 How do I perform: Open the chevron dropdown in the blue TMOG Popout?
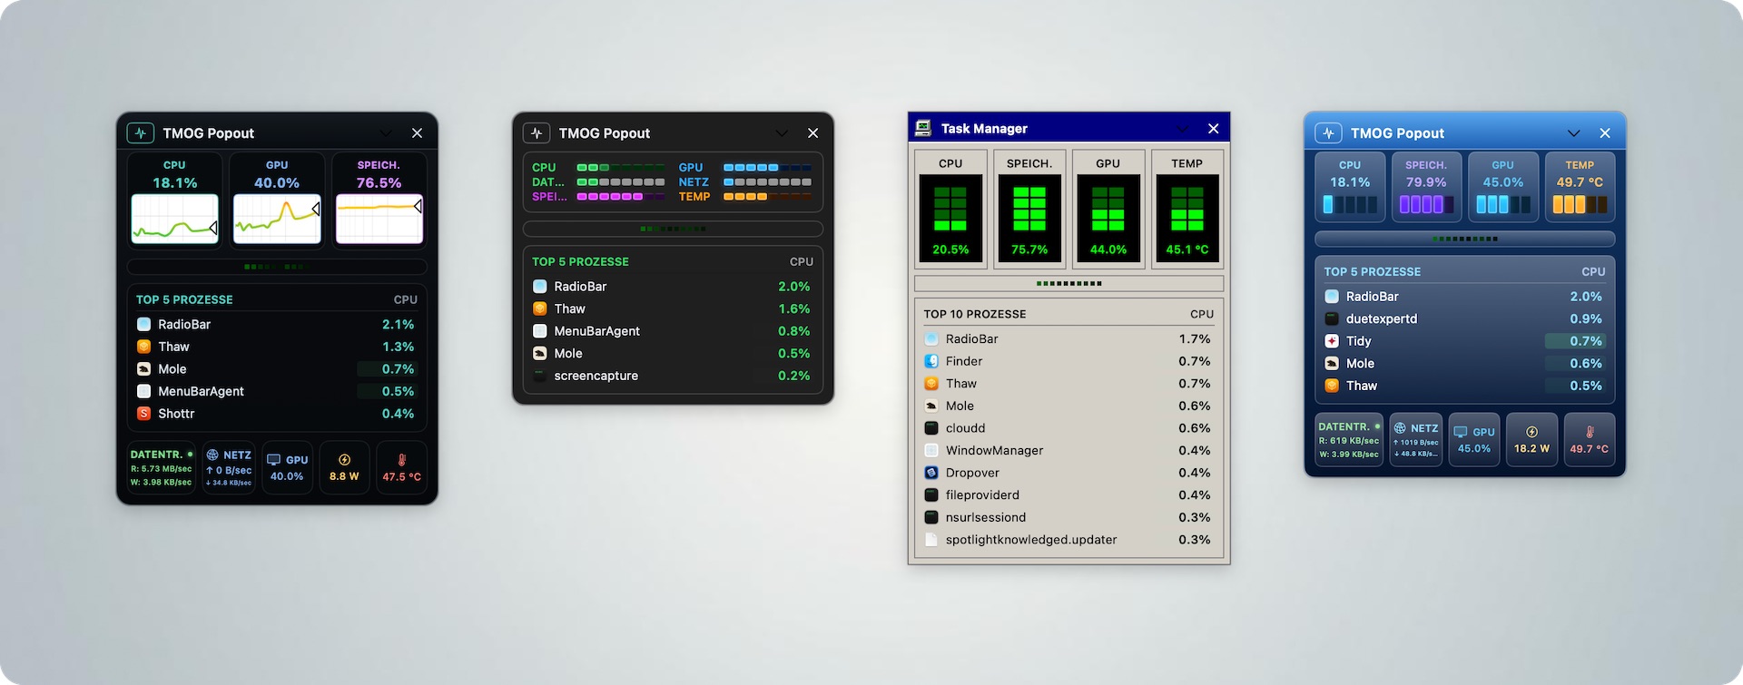click(1573, 133)
